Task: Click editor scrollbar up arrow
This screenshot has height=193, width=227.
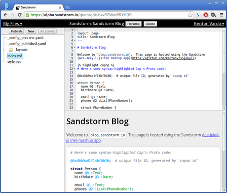Action: point(224,30)
